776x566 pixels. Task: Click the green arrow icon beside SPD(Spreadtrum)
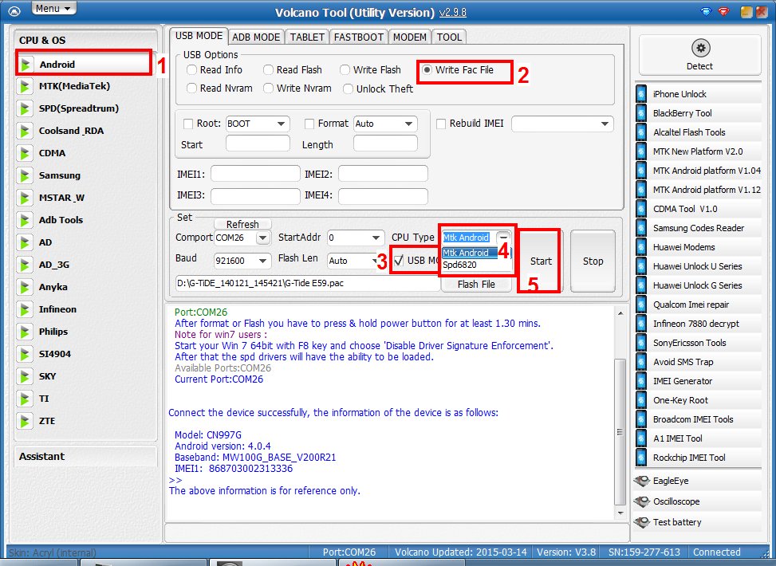24,108
